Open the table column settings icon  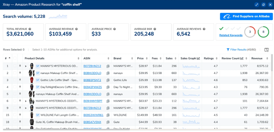(x=266, y=50)
